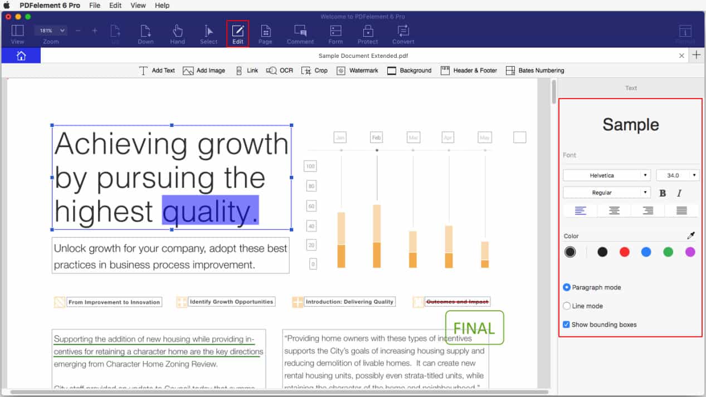
Task: Click the Add Image tool
Action: pos(204,71)
